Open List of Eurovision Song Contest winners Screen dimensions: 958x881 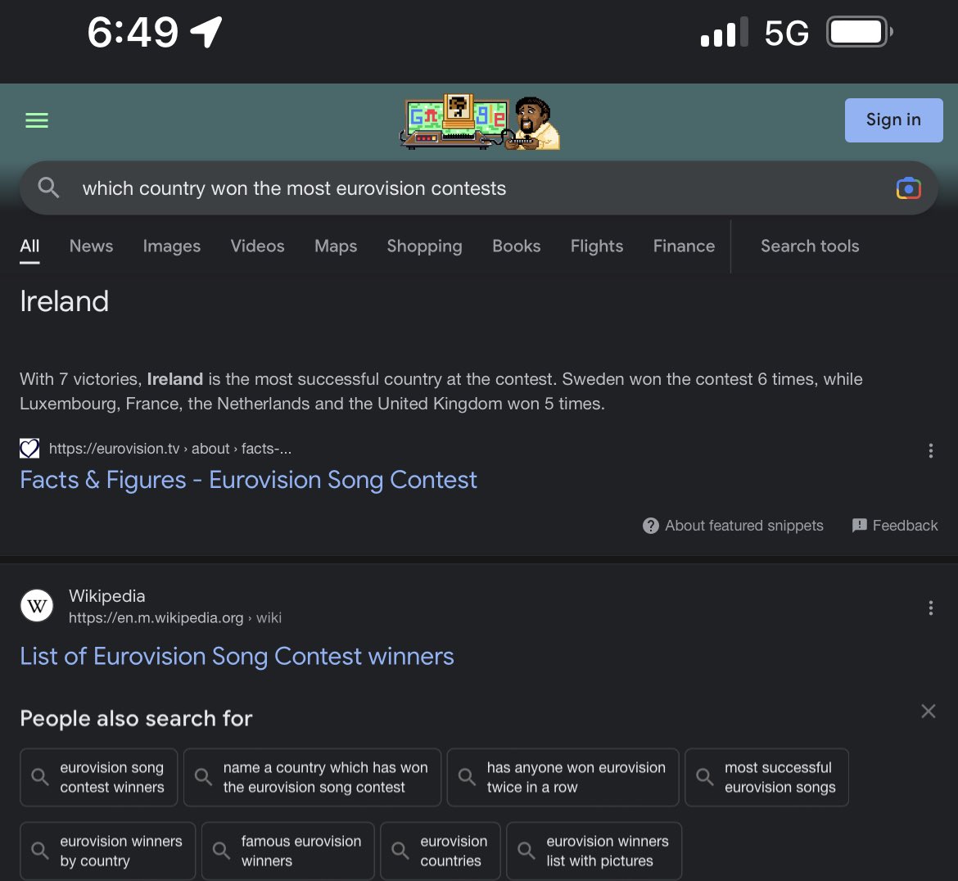point(237,656)
